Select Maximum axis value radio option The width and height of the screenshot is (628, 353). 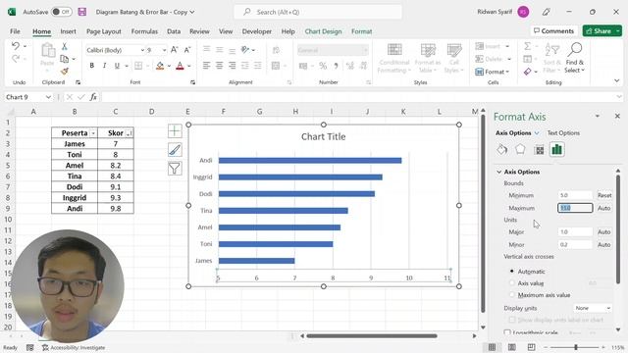(x=512, y=295)
